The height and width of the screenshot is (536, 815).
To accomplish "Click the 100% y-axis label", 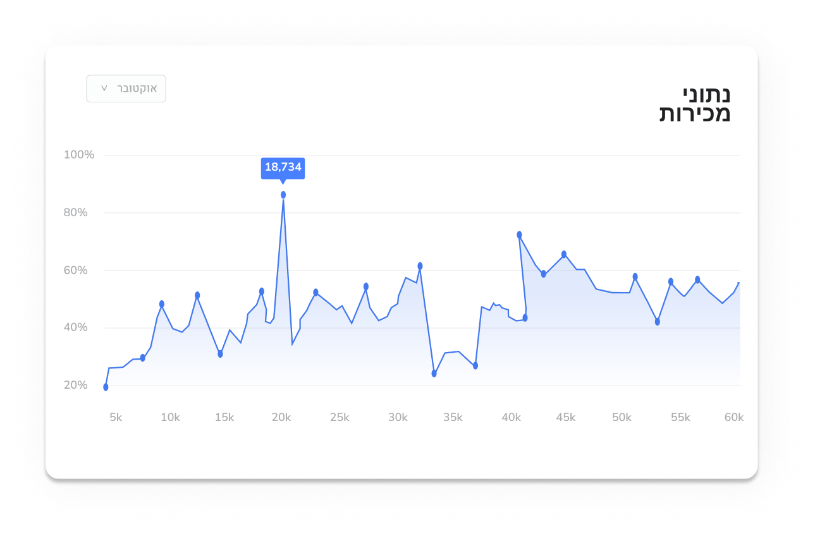I will point(79,155).
